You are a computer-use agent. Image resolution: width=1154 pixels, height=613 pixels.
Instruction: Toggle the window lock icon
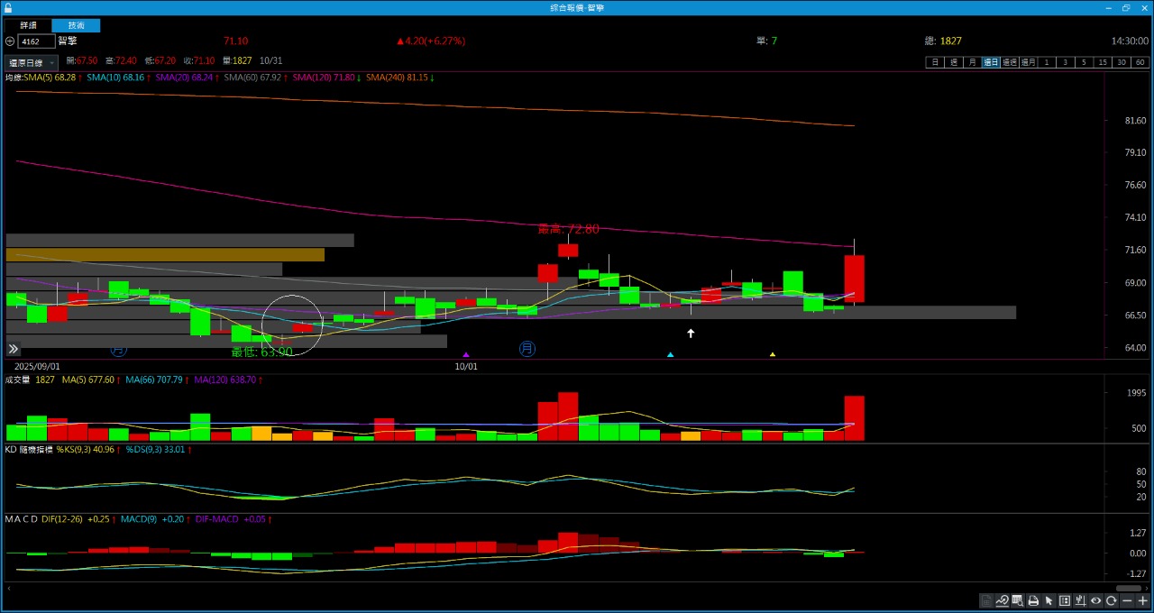(x=8, y=7)
